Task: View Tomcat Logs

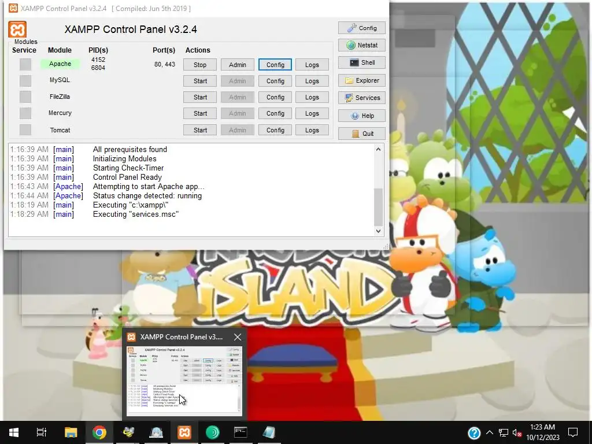Action: coord(312,130)
